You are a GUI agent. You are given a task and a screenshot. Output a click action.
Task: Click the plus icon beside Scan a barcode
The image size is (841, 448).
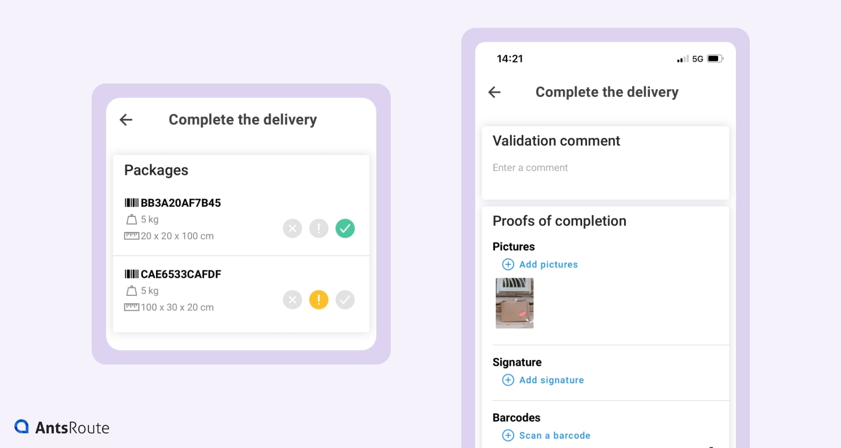pyautogui.click(x=508, y=436)
